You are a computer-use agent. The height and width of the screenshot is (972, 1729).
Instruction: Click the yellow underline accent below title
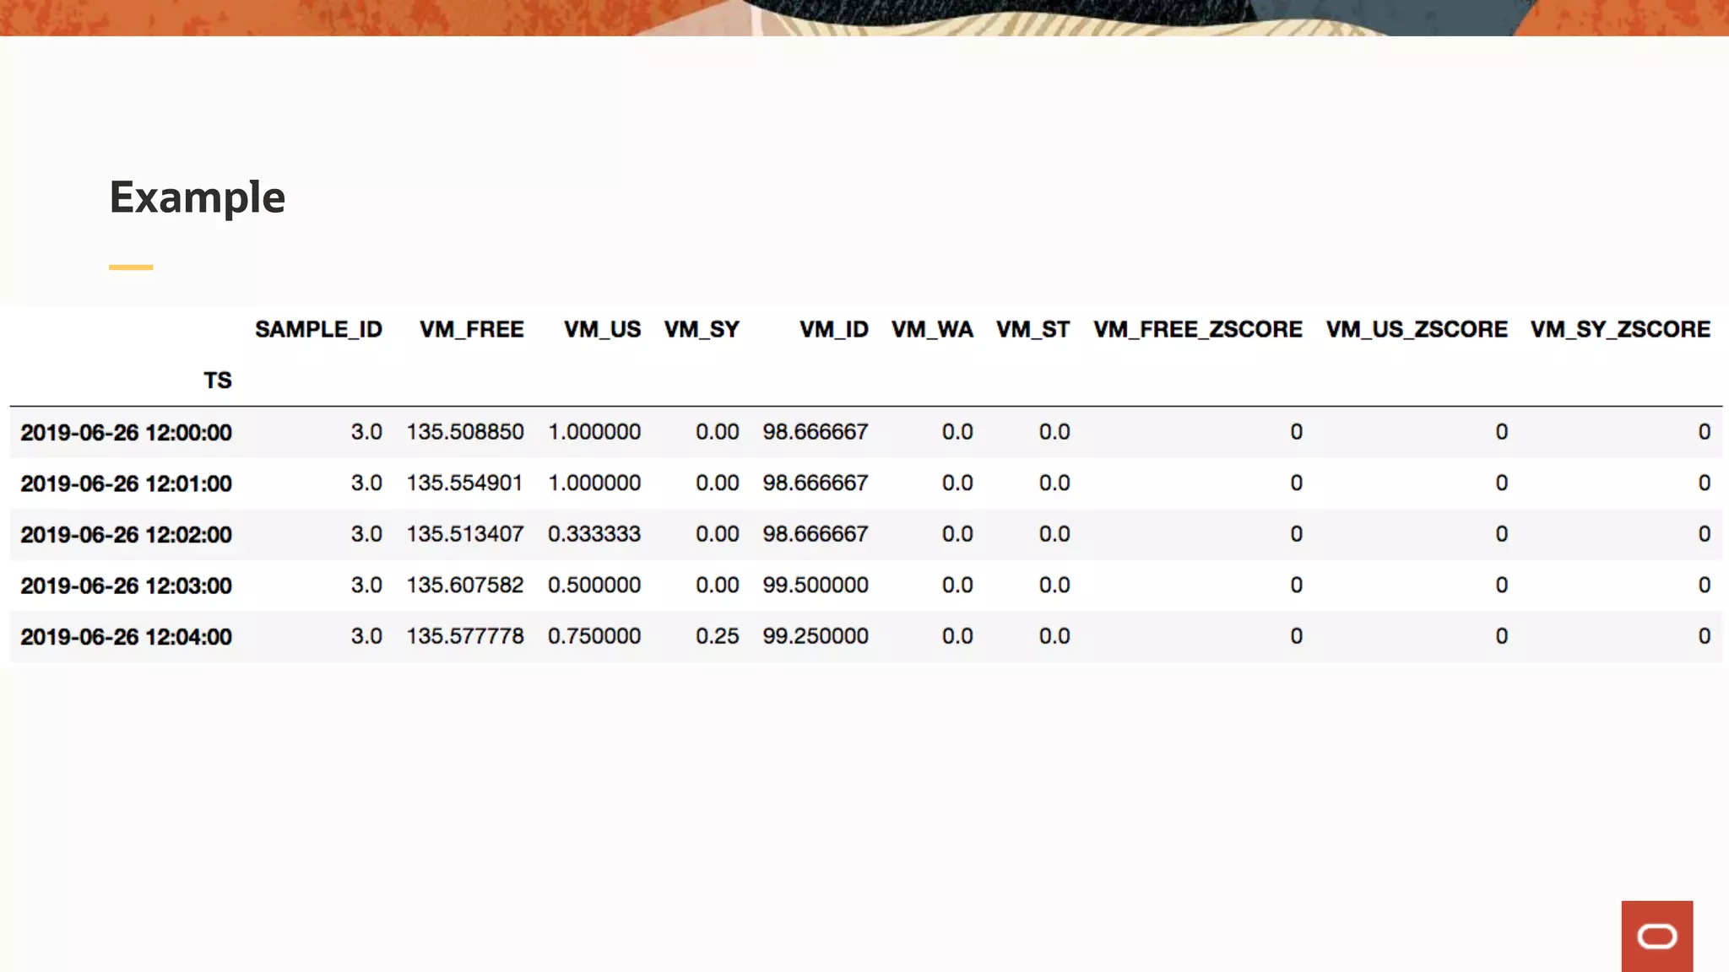[x=131, y=267]
